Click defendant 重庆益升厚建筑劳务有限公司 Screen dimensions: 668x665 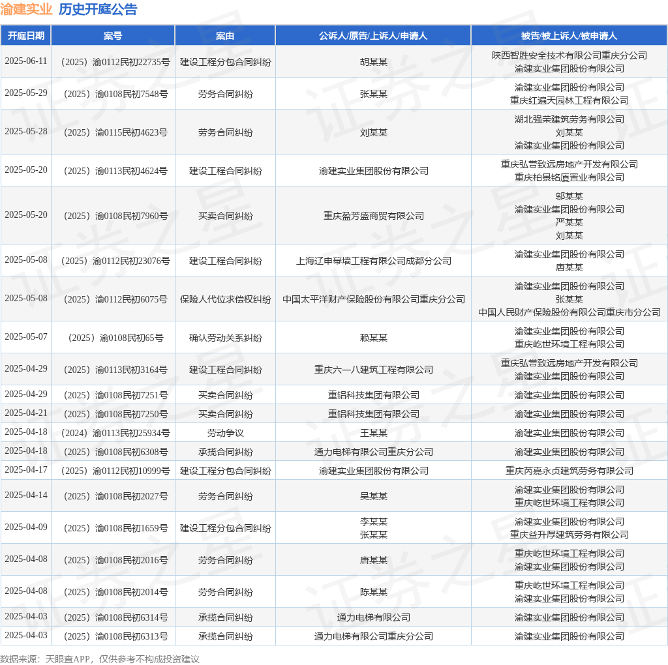[569, 535]
